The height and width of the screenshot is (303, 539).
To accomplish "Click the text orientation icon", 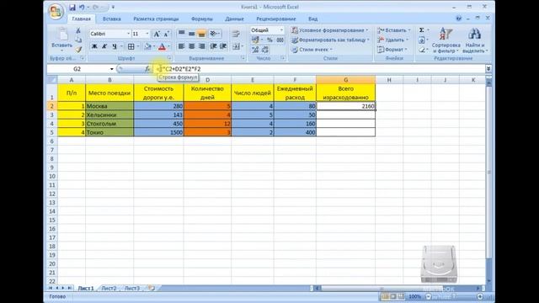I will [214, 34].
